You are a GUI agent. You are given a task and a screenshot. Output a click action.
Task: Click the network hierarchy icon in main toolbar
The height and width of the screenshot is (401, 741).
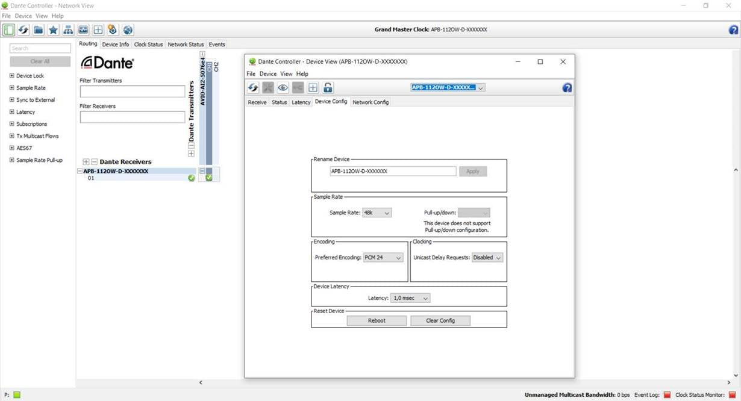pos(68,30)
